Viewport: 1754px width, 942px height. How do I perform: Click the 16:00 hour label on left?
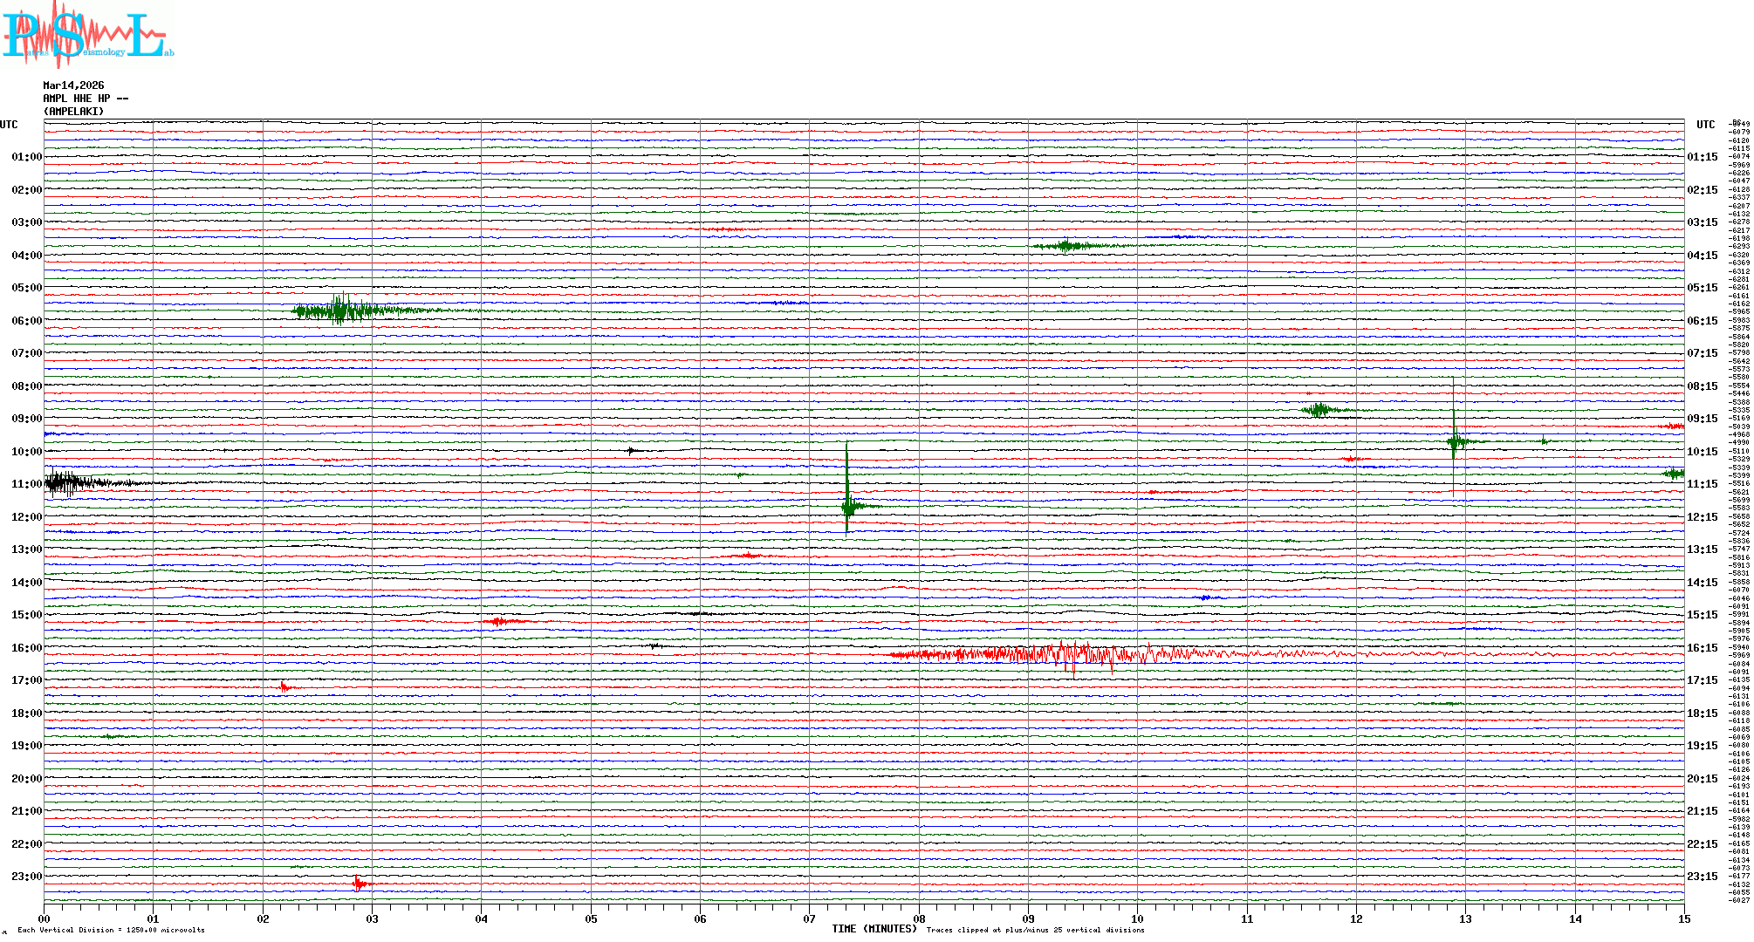[26, 648]
